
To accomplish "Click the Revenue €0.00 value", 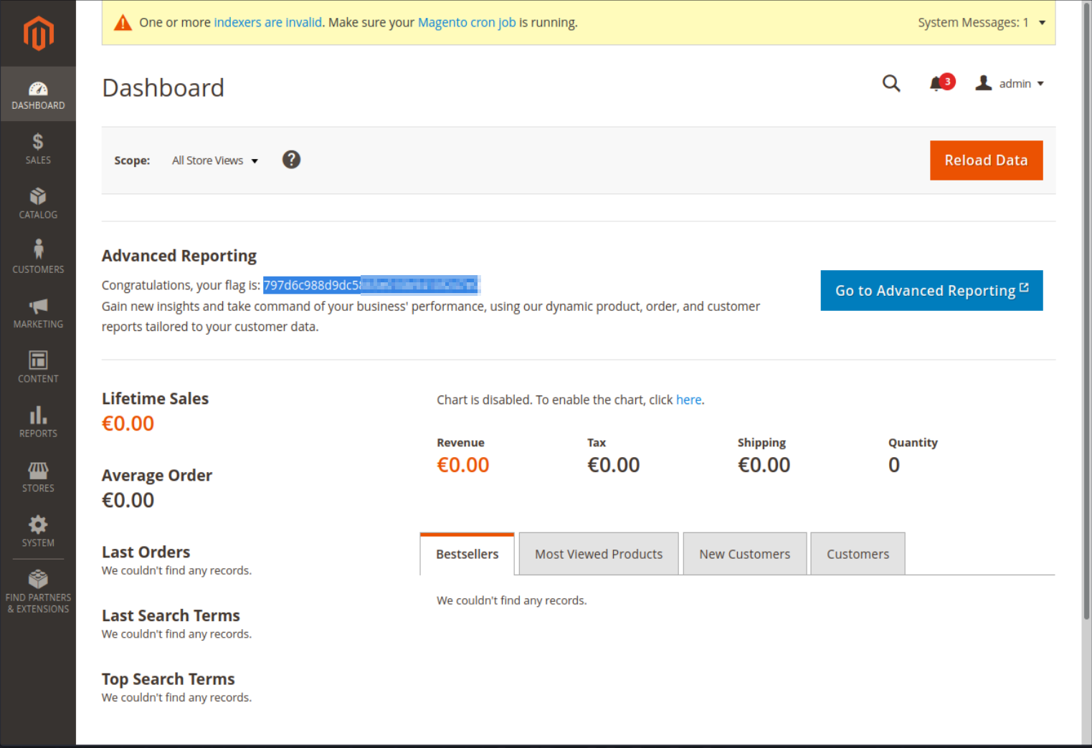I will tap(463, 465).
